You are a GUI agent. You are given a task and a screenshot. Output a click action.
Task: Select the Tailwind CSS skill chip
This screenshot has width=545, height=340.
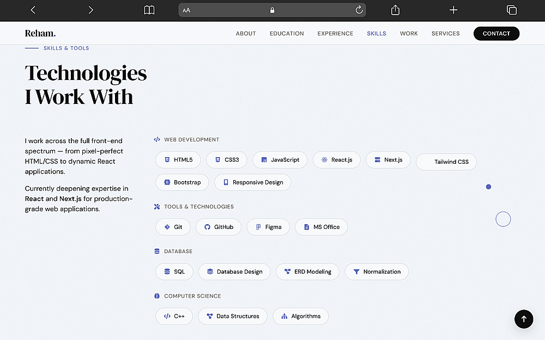point(446,162)
